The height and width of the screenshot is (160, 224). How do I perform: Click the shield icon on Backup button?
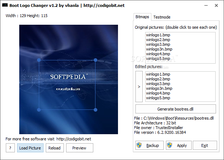pyautogui.click(x=139, y=145)
